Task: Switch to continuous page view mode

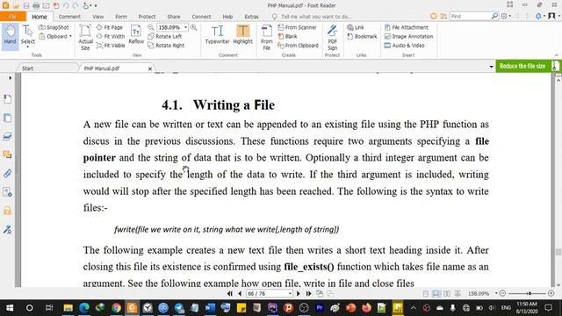Action: pos(436,294)
